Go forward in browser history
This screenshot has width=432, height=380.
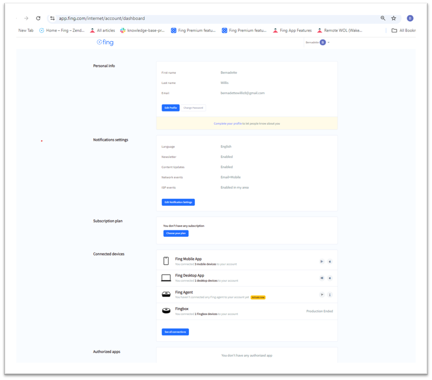click(26, 18)
